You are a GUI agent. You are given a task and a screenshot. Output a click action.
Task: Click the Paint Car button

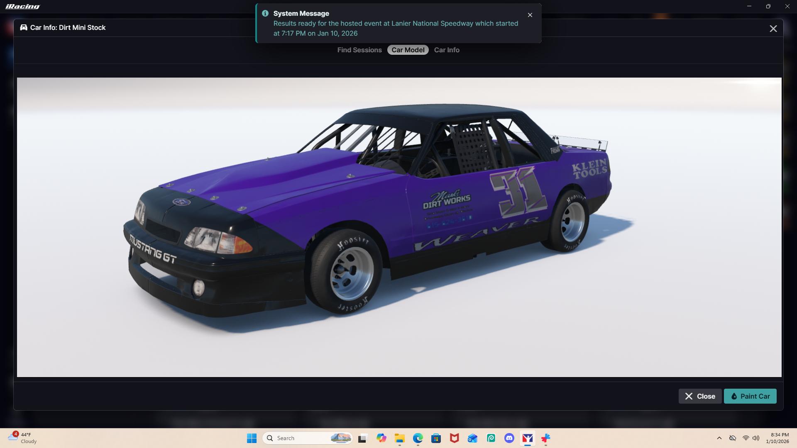[x=750, y=396]
